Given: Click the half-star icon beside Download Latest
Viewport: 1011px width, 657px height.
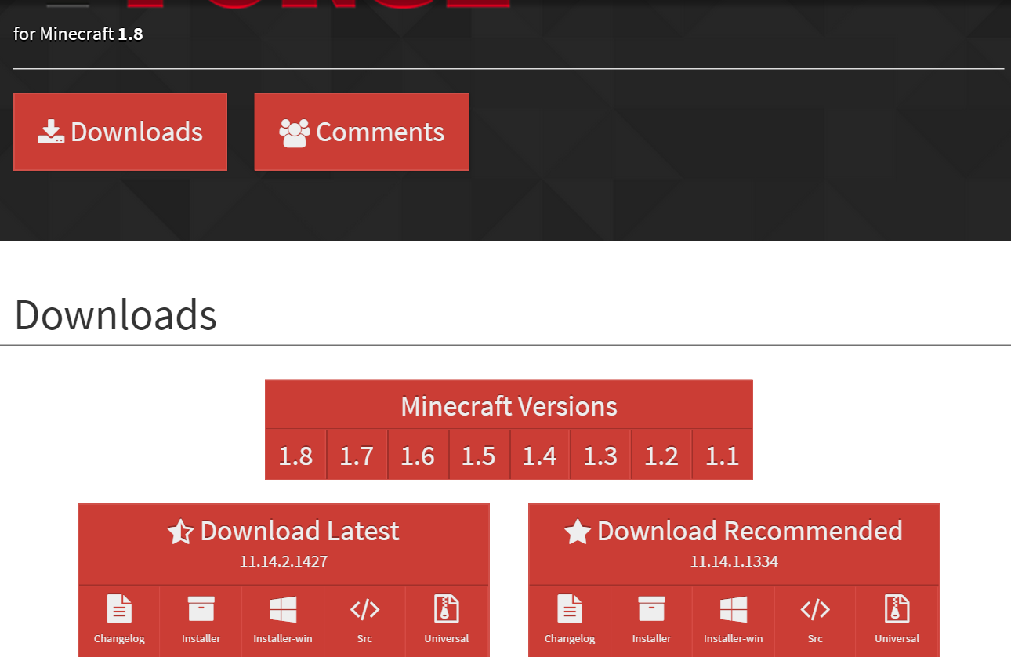Looking at the screenshot, I should pyautogui.click(x=180, y=532).
